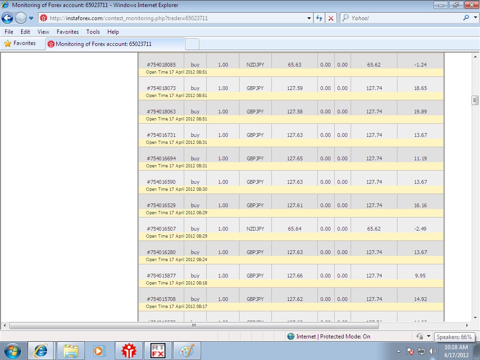This screenshot has width=480, height=360.
Task: Open the recent pages dropdown arrow
Action: 31,18
